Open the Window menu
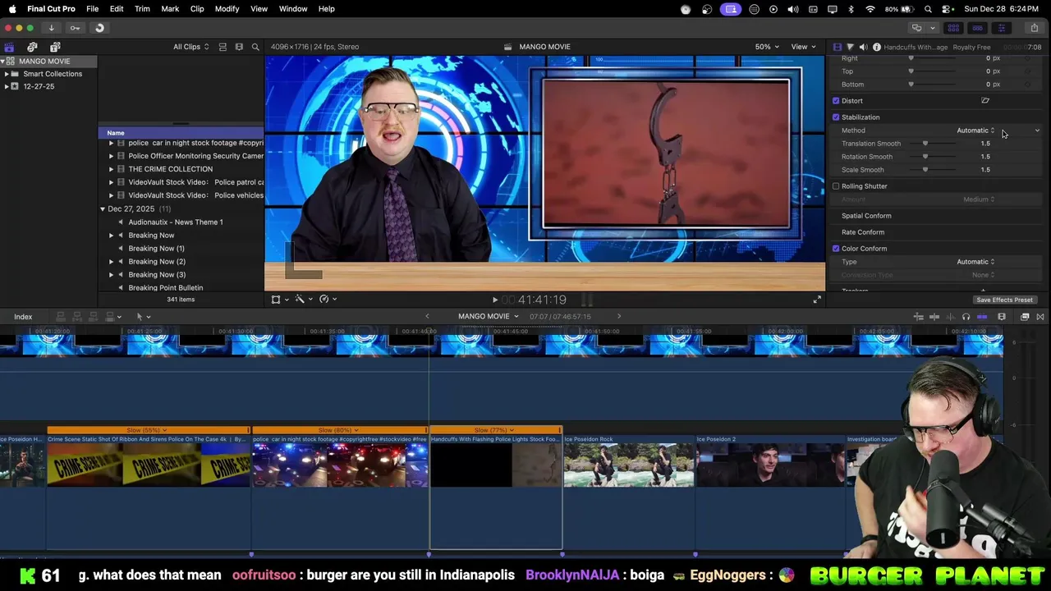This screenshot has height=591, width=1051. tap(293, 9)
